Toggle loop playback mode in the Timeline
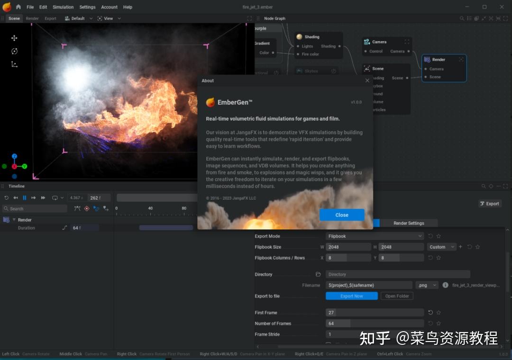 55,197
